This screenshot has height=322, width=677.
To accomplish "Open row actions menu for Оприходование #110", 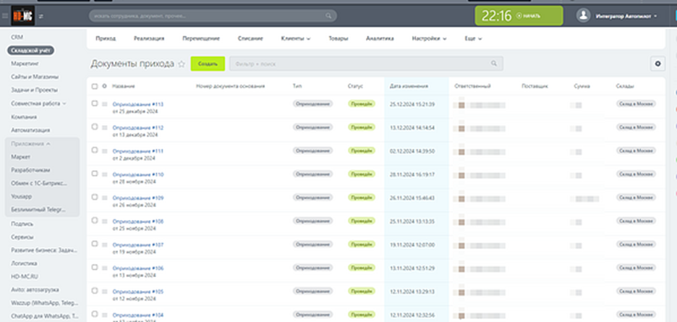I will coord(104,174).
